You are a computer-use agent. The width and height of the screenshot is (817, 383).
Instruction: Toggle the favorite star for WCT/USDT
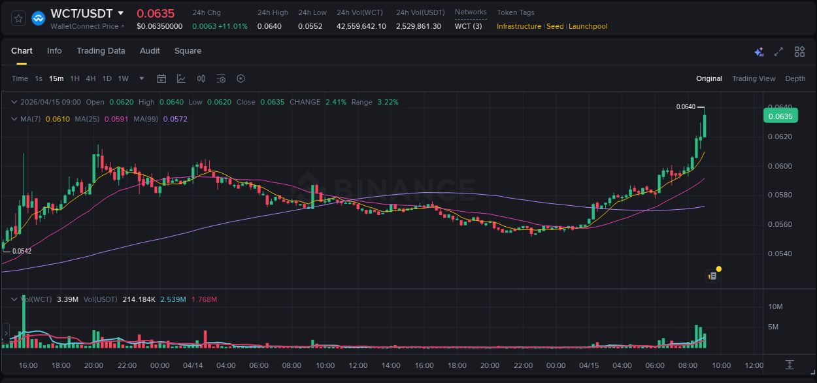click(18, 18)
